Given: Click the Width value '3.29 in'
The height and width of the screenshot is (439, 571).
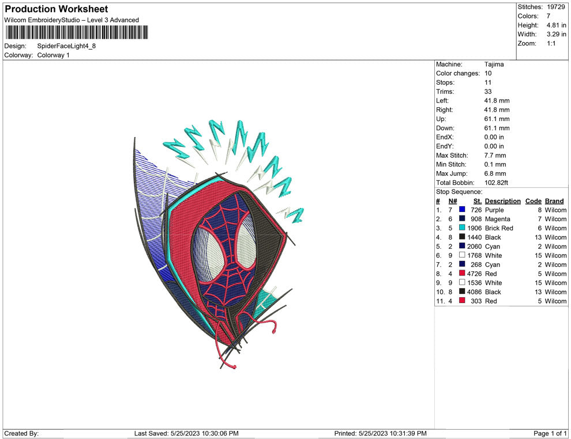Looking at the screenshot, I should pyautogui.click(x=556, y=34).
